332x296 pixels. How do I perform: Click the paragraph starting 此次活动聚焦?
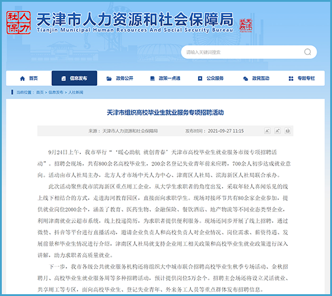tap(163, 220)
